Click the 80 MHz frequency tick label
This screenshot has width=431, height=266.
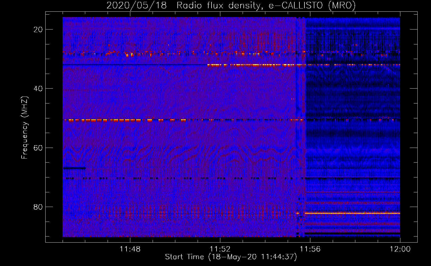click(x=38, y=207)
